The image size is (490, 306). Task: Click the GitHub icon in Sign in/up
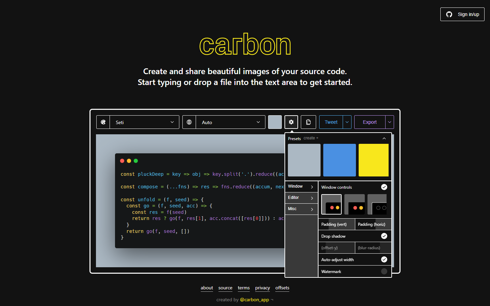point(449,14)
